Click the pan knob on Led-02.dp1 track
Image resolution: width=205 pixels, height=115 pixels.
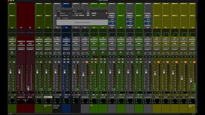(121, 53)
